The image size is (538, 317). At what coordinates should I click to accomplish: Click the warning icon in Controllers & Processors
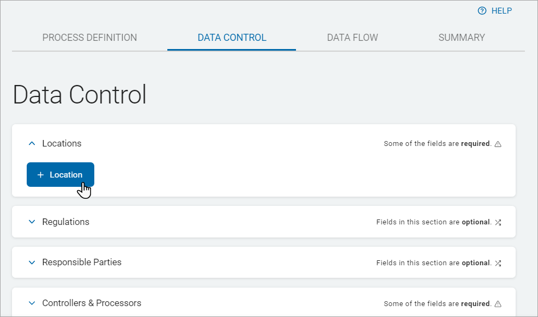tap(498, 304)
